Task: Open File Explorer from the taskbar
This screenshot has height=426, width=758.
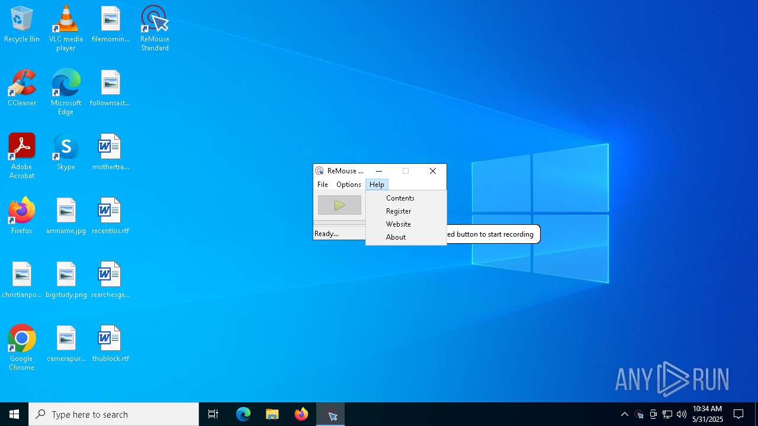Action: click(x=272, y=414)
